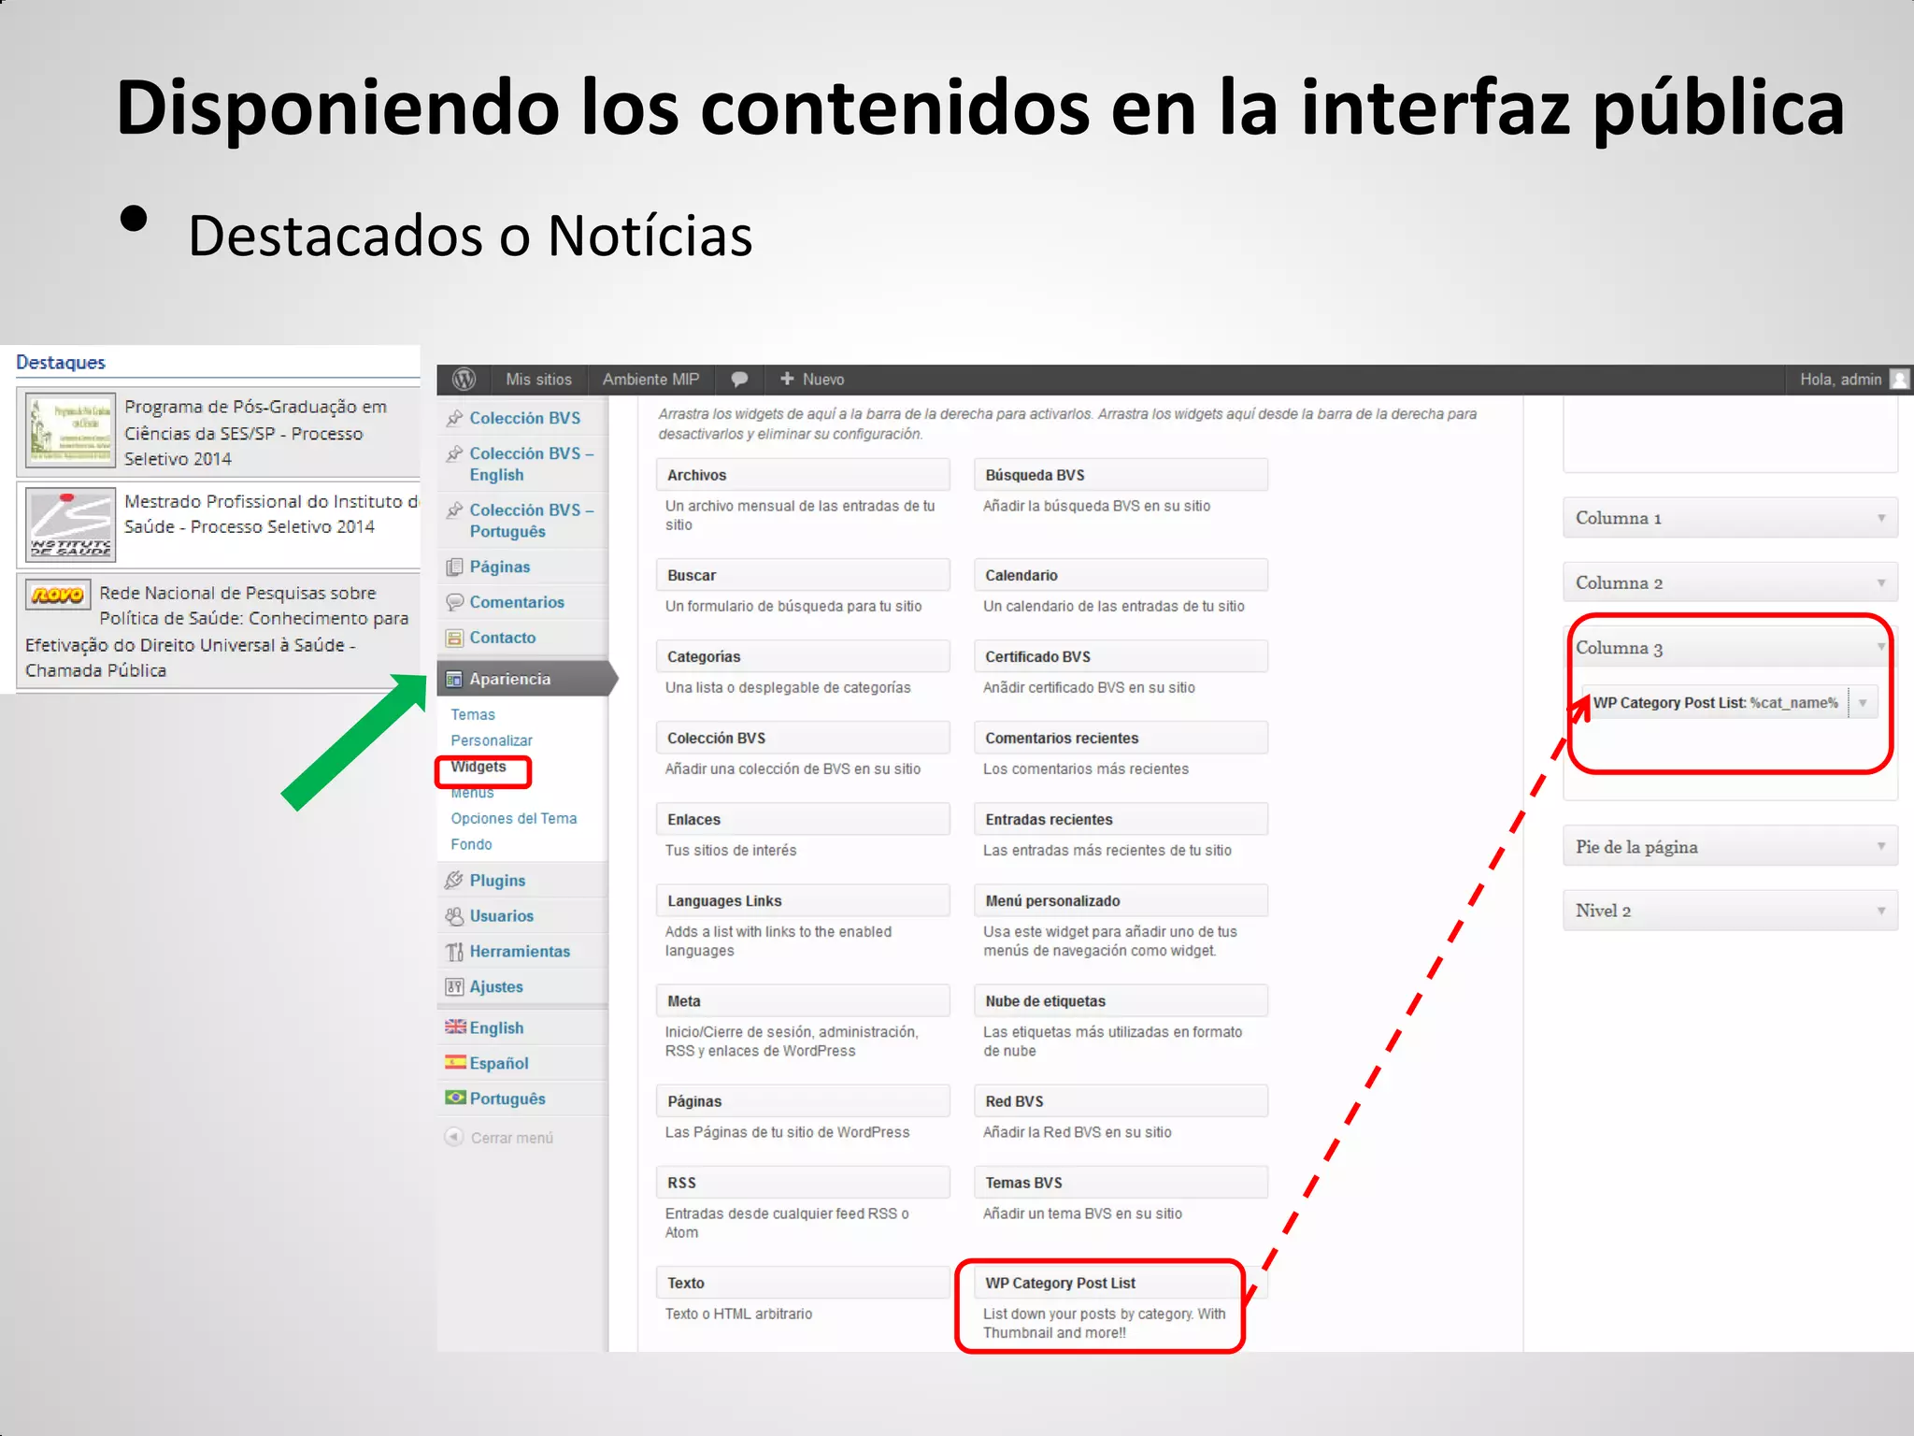The image size is (1914, 1436).
Task: Click the Usuarios people icon
Action: [455, 916]
